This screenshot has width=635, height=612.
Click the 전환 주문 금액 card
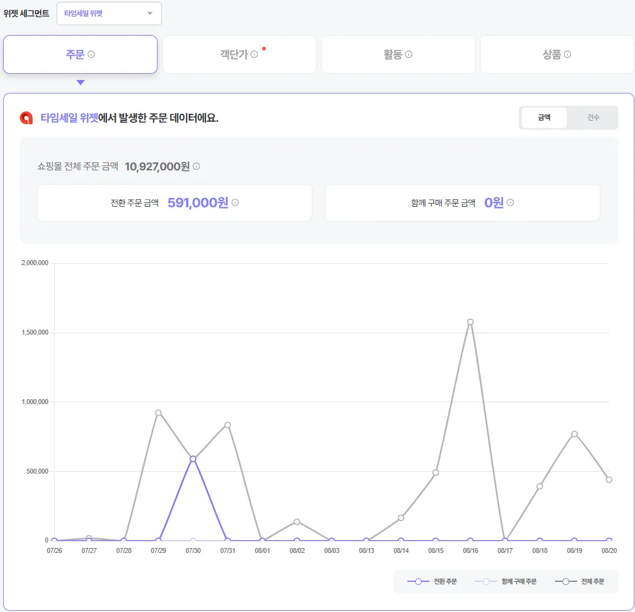point(175,202)
